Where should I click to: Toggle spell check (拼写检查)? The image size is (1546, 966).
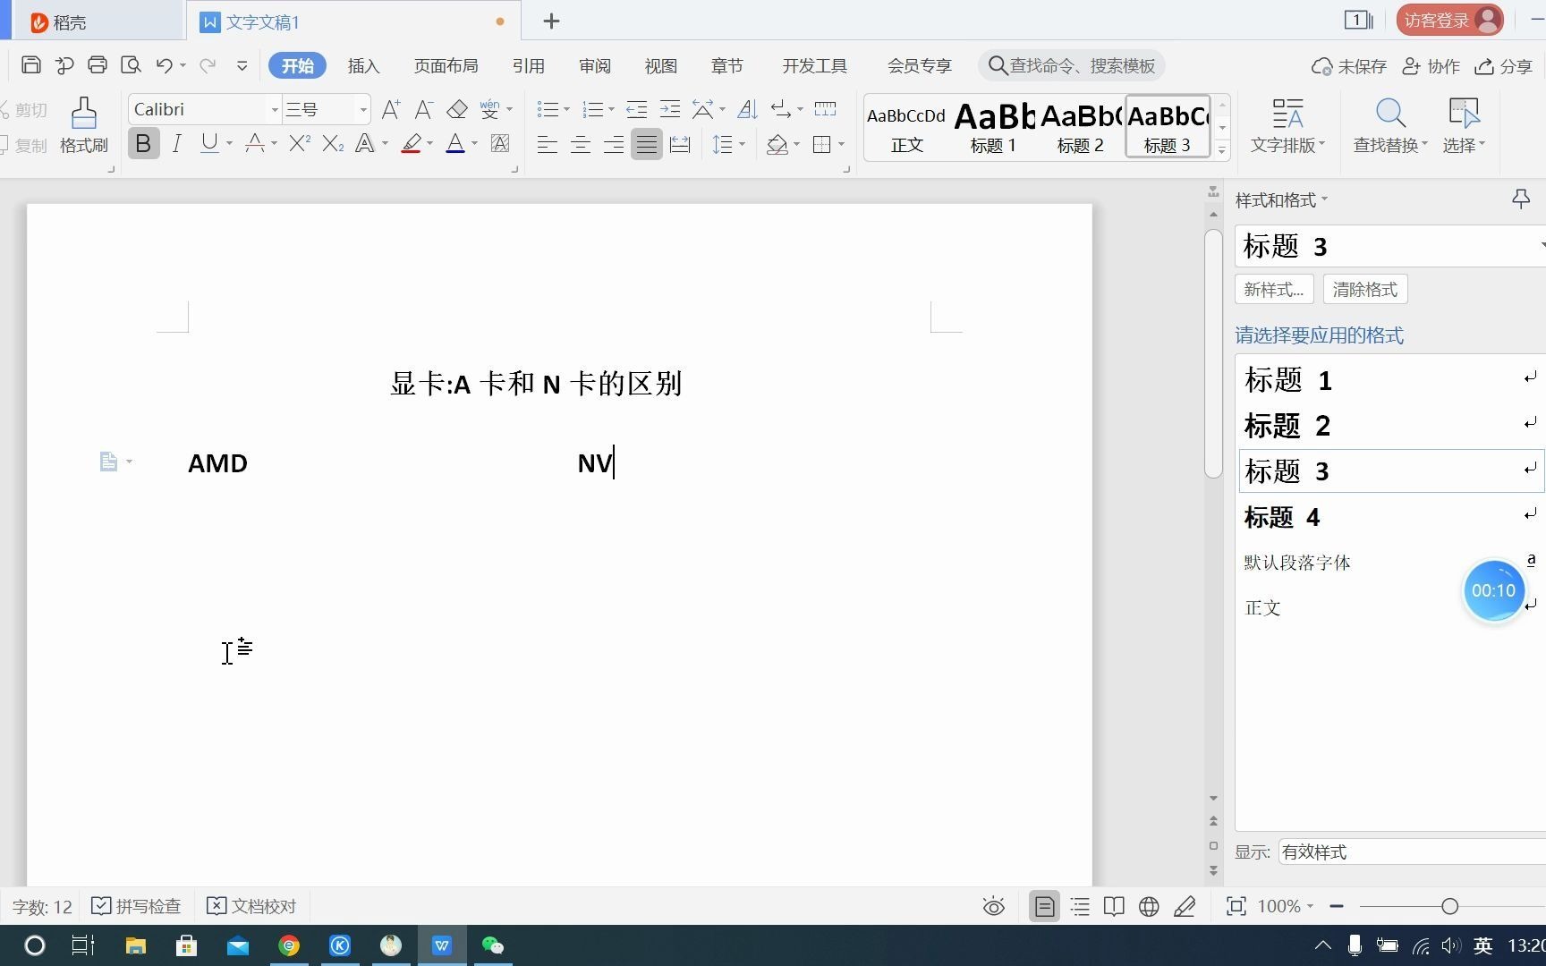coord(136,906)
